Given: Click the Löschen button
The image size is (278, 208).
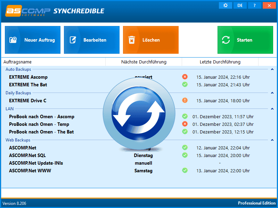Looking at the screenshot, I should coord(151,40).
